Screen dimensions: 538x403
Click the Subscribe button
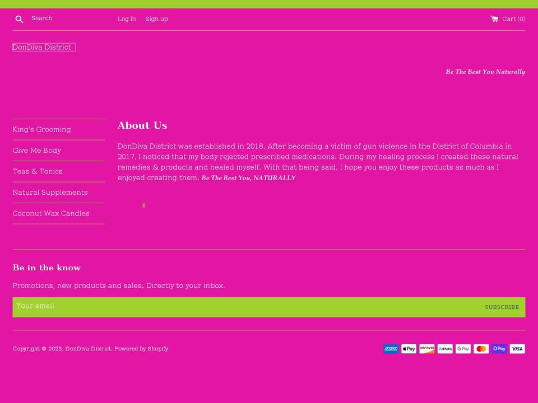tap(502, 307)
